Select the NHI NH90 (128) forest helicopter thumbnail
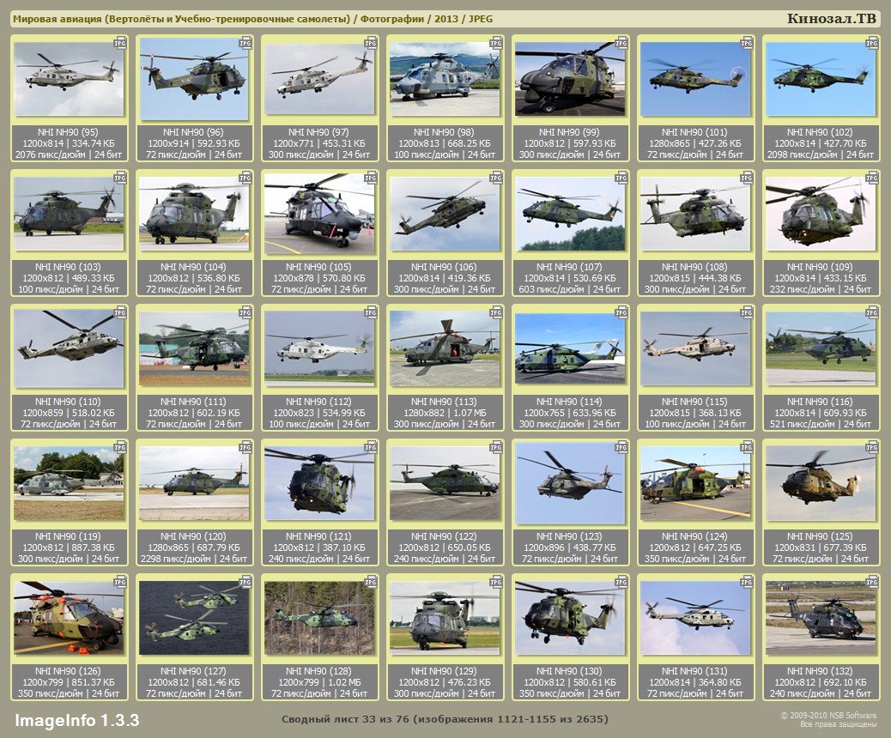 [x=319, y=618]
